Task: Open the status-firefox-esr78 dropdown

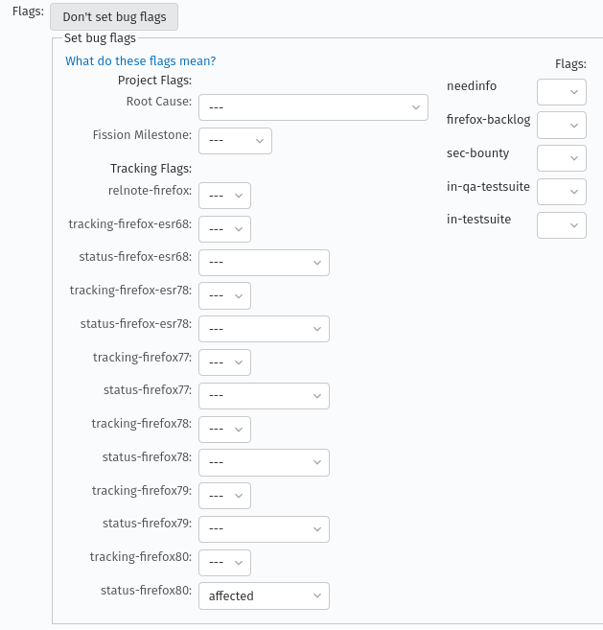Action: click(264, 329)
